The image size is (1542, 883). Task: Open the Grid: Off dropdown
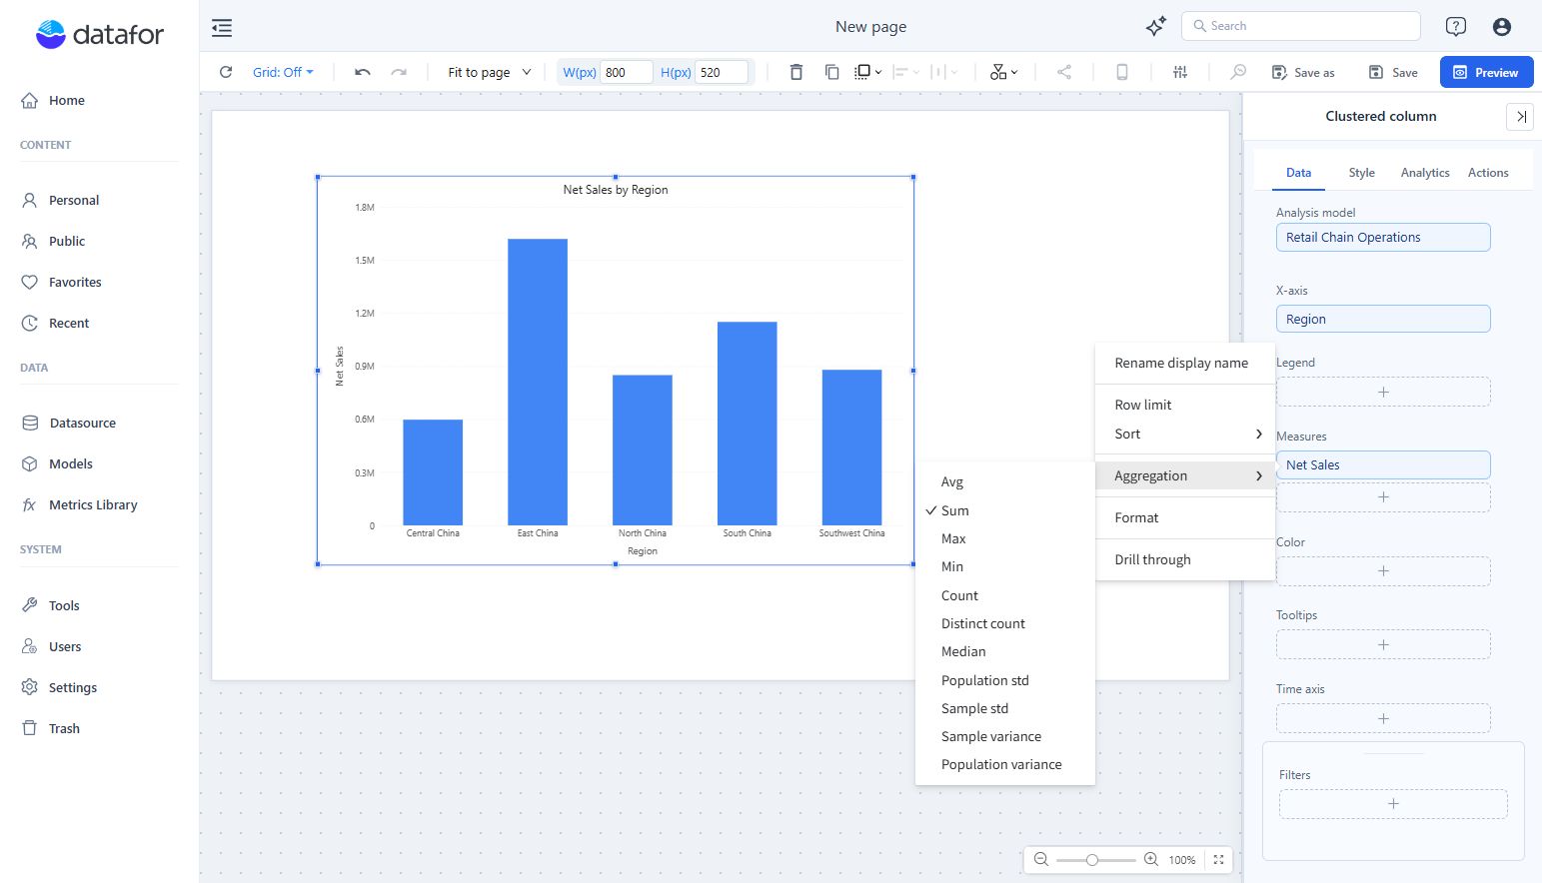coord(283,72)
